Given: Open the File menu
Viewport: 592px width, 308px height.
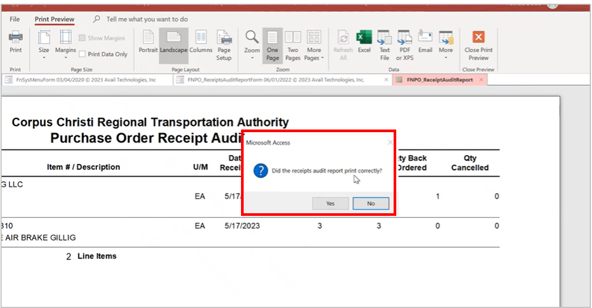Looking at the screenshot, I should (x=15, y=19).
